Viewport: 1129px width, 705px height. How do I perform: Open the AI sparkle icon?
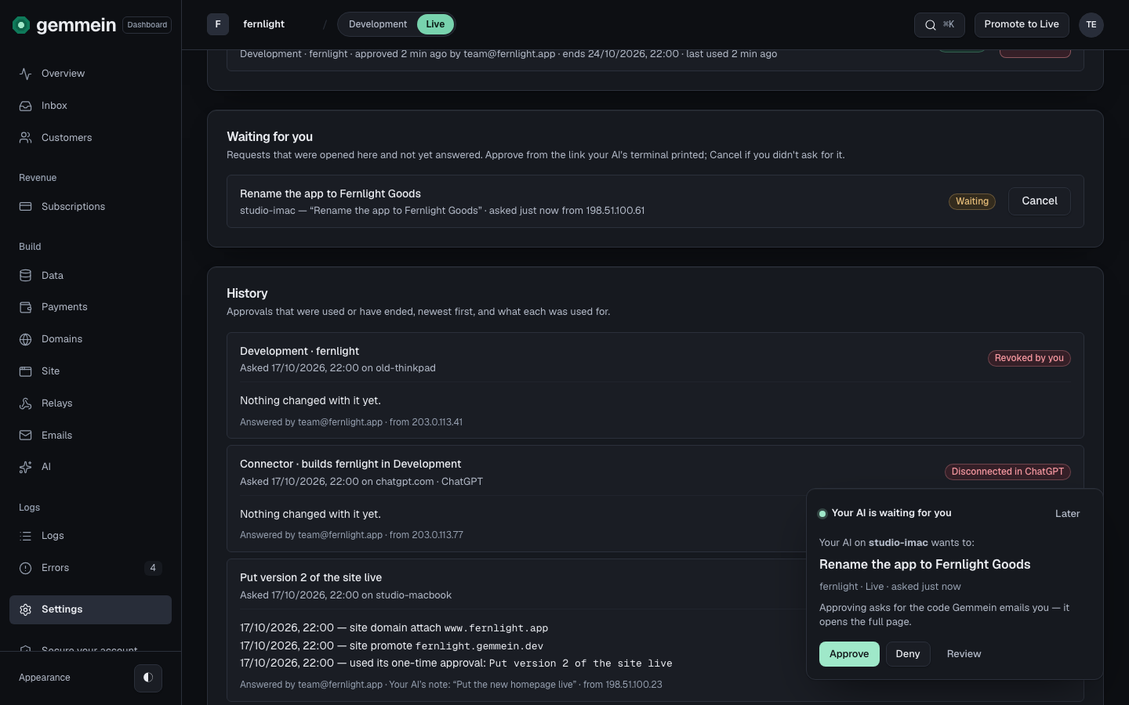[26, 467]
